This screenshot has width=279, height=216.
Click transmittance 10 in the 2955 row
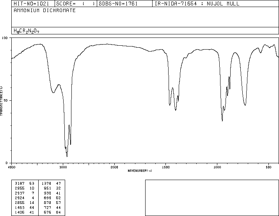pyautogui.click(x=32, y=188)
